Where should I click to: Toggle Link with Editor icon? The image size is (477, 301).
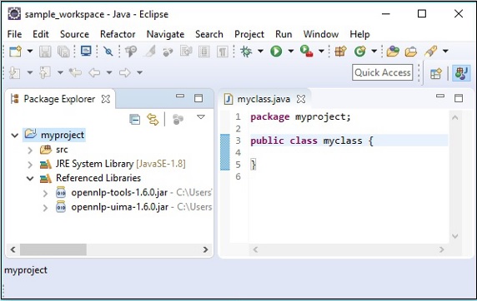pos(153,119)
